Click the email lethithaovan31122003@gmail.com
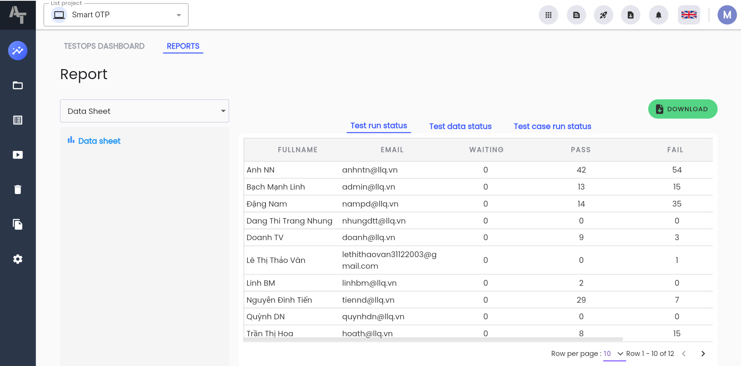Screen dimensions: 741x366 (x=389, y=260)
